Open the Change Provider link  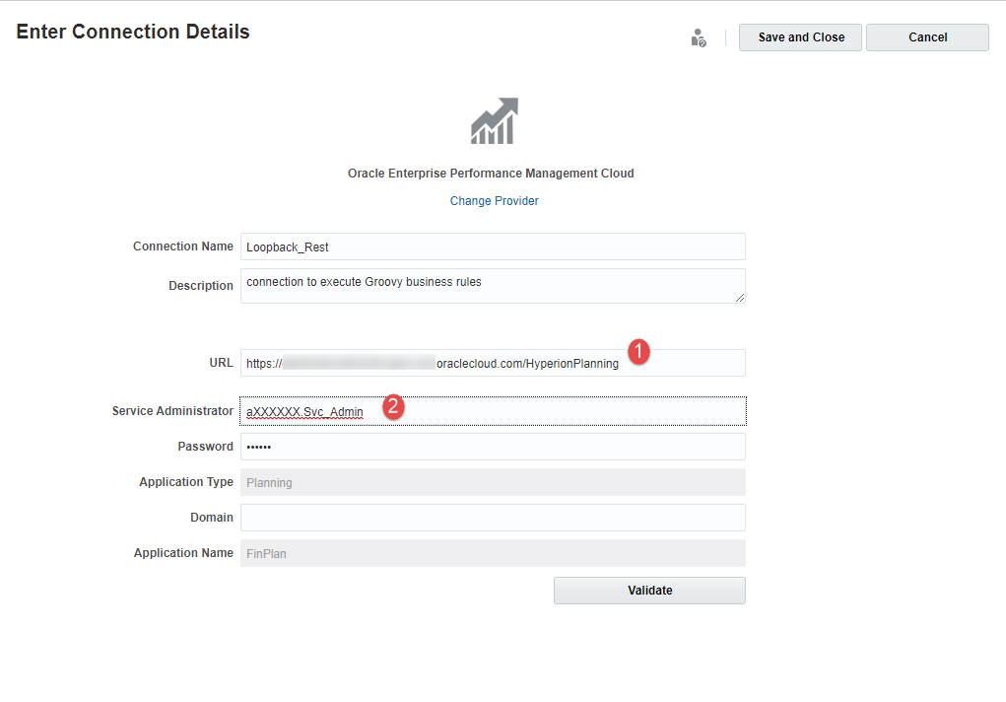pyautogui.click(x=494, y=200)
